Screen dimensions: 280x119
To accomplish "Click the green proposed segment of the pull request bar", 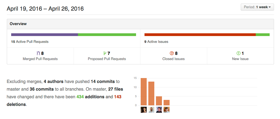I will pos(107,35).
